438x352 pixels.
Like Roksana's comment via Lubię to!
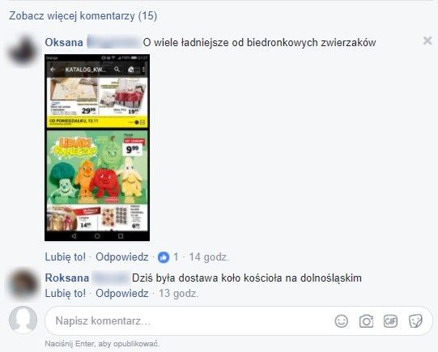(x=66, y=294)
